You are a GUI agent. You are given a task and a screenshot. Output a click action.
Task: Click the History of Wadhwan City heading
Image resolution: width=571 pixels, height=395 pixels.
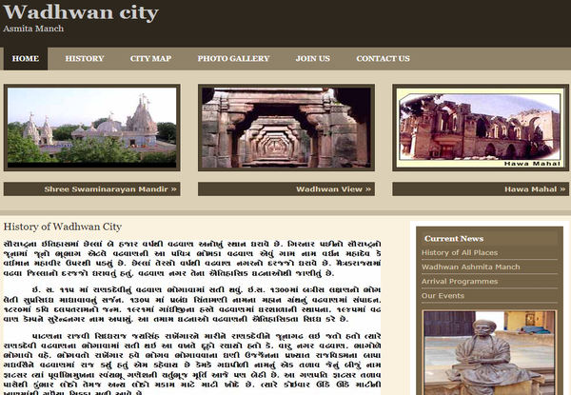[62, 227]
